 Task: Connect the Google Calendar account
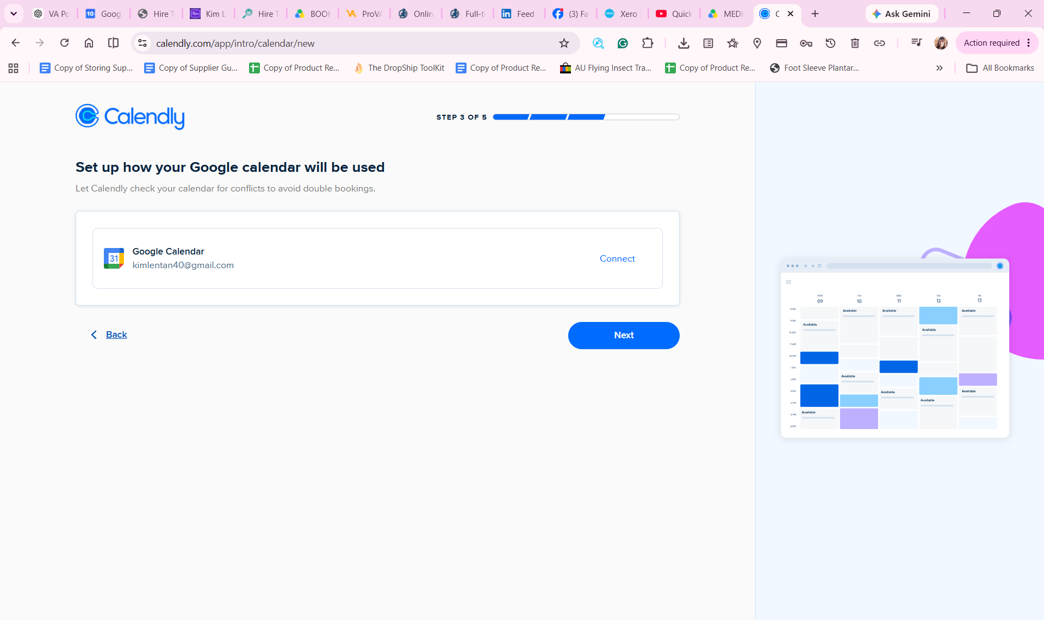point(617,258)
